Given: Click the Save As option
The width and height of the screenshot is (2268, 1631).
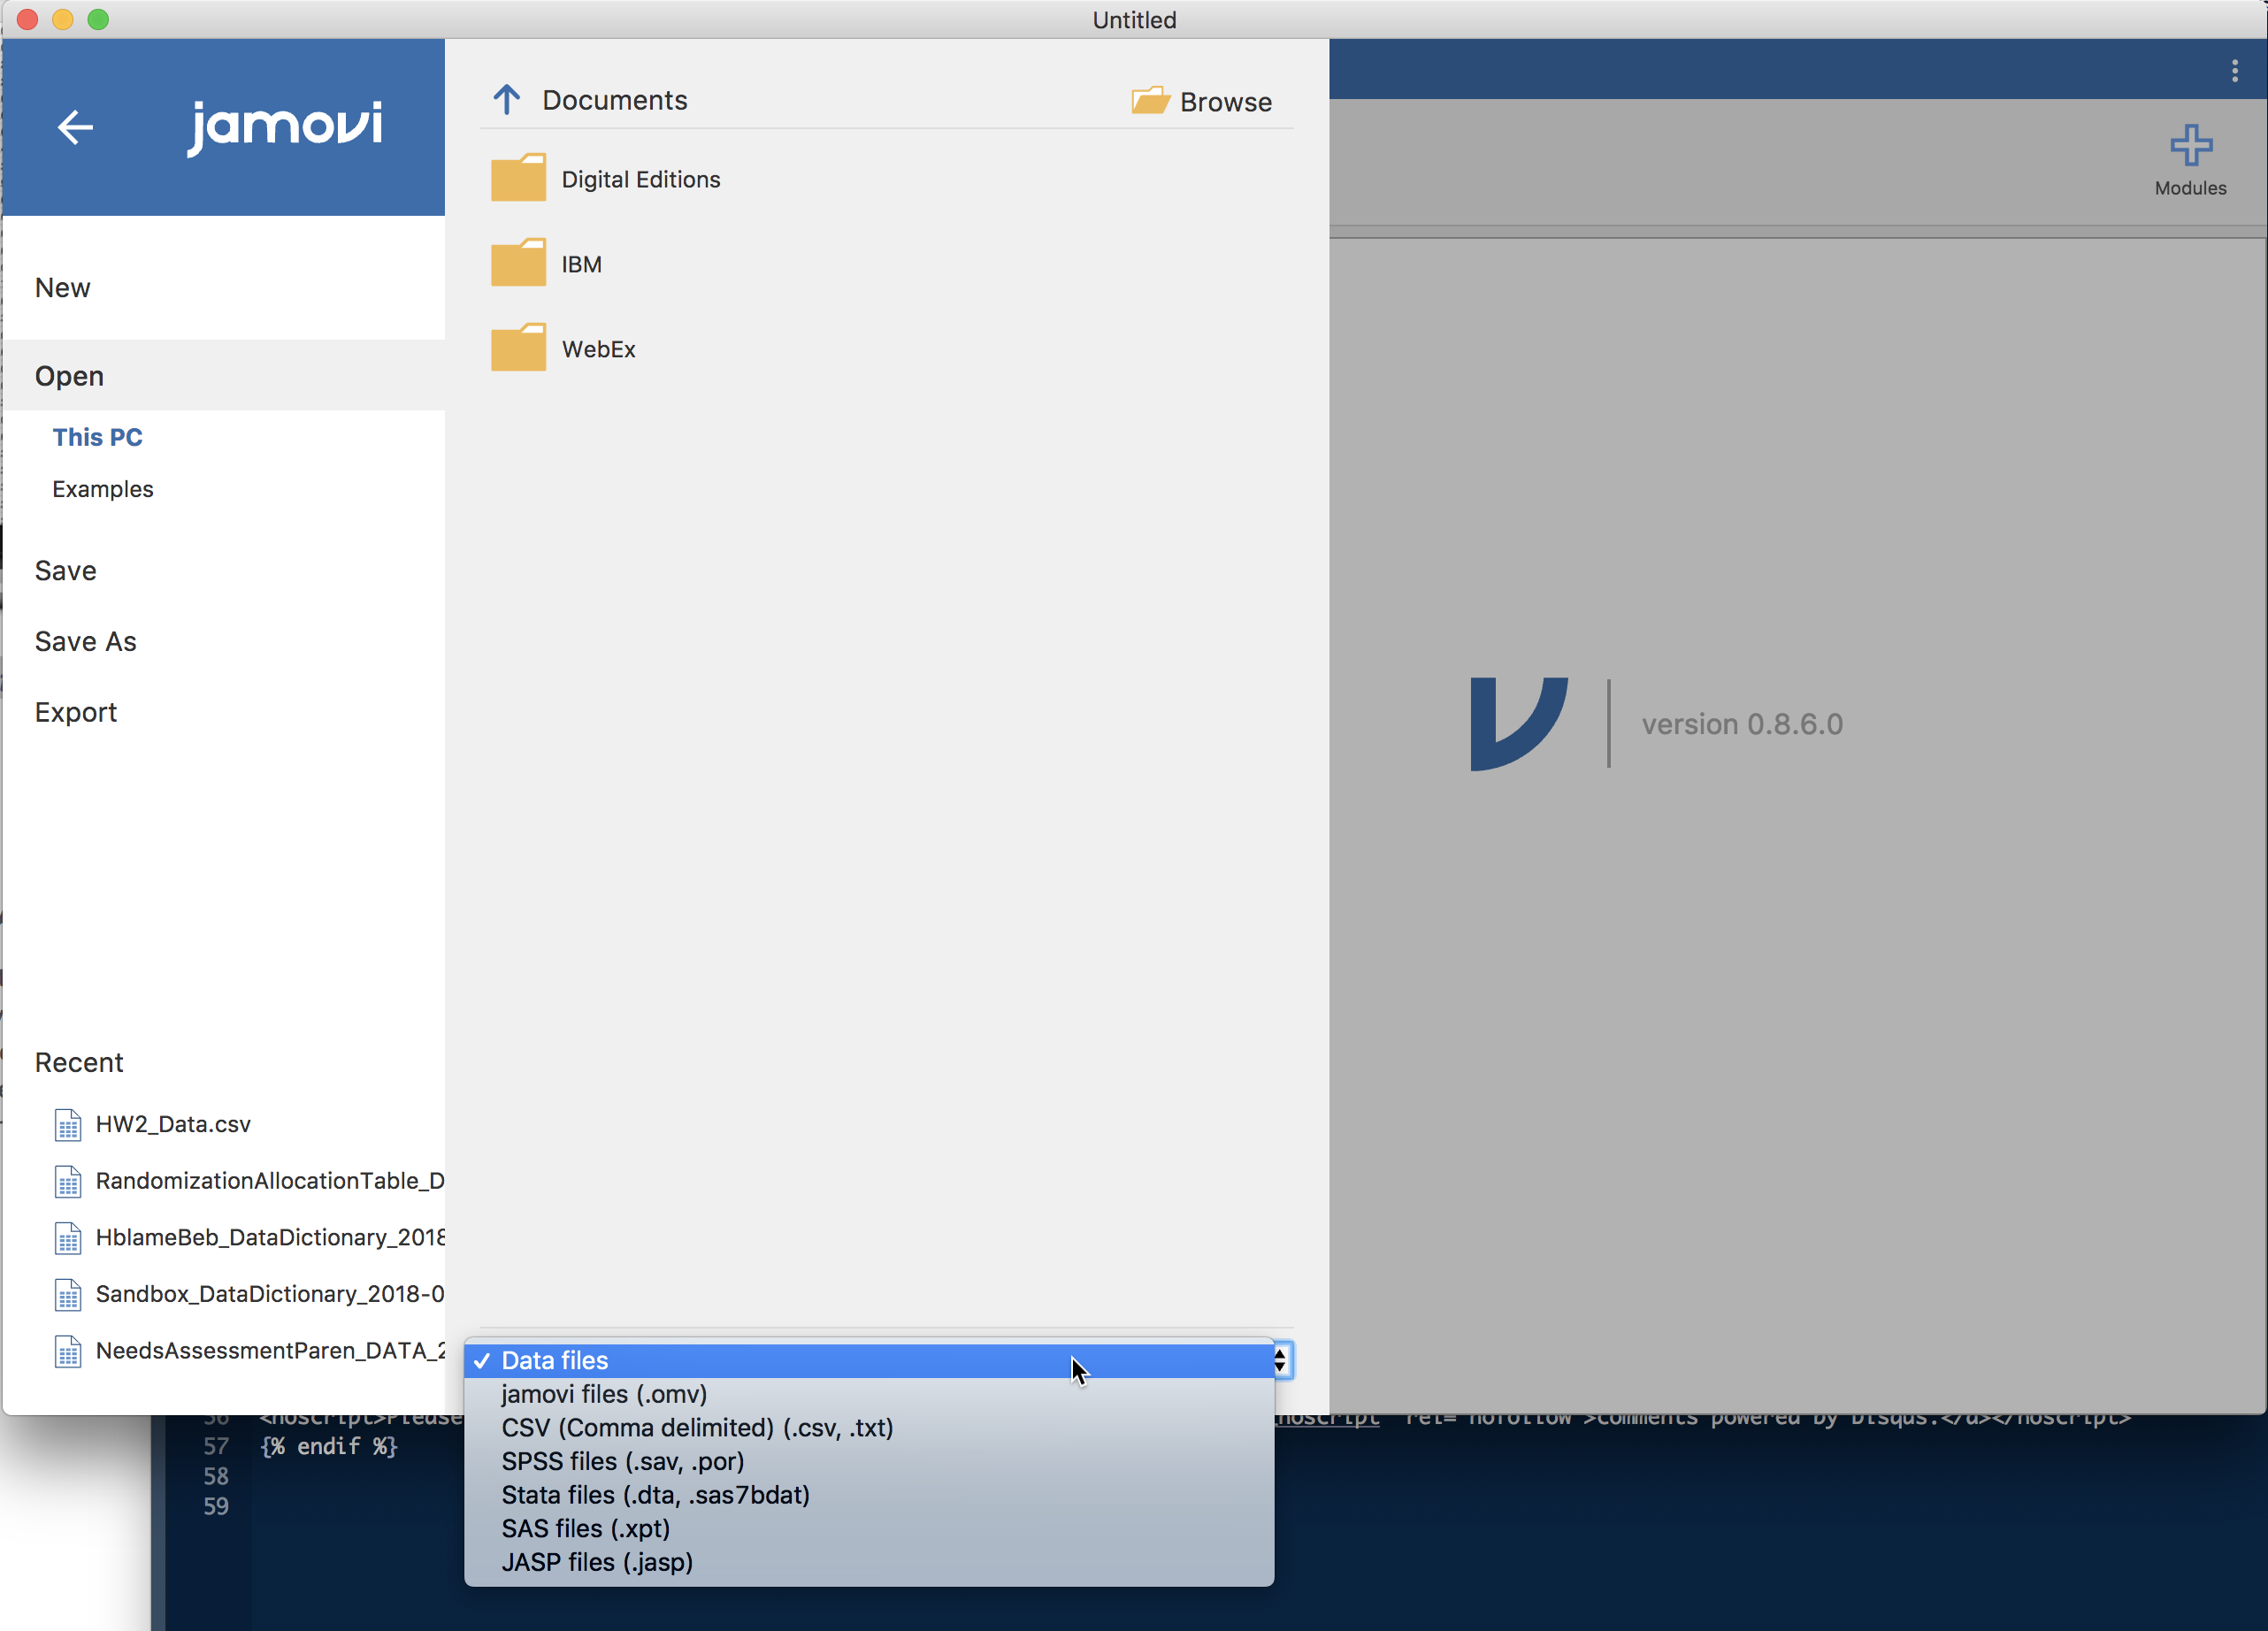Looking at the screenshot, I should click(x=85, y=641).
